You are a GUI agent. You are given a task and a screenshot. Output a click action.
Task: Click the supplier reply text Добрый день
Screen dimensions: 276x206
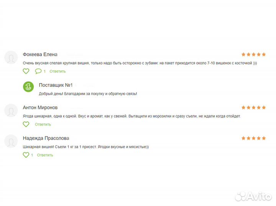(x=88, y=94)
